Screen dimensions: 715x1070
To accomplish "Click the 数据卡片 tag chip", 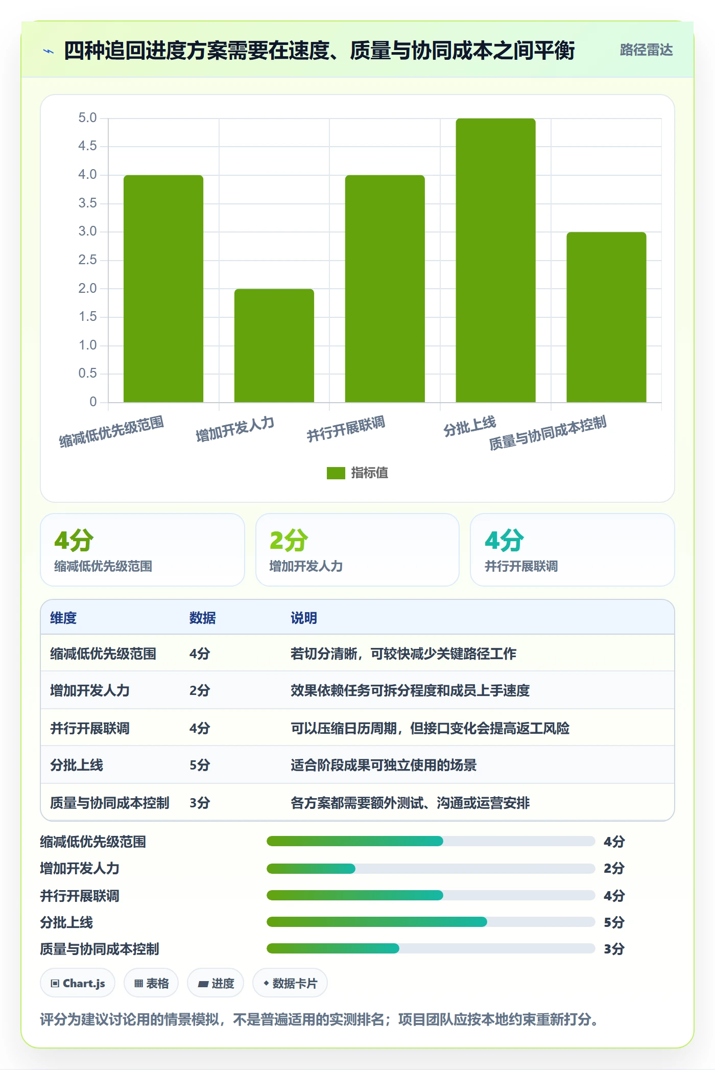I will pos(290,983).
